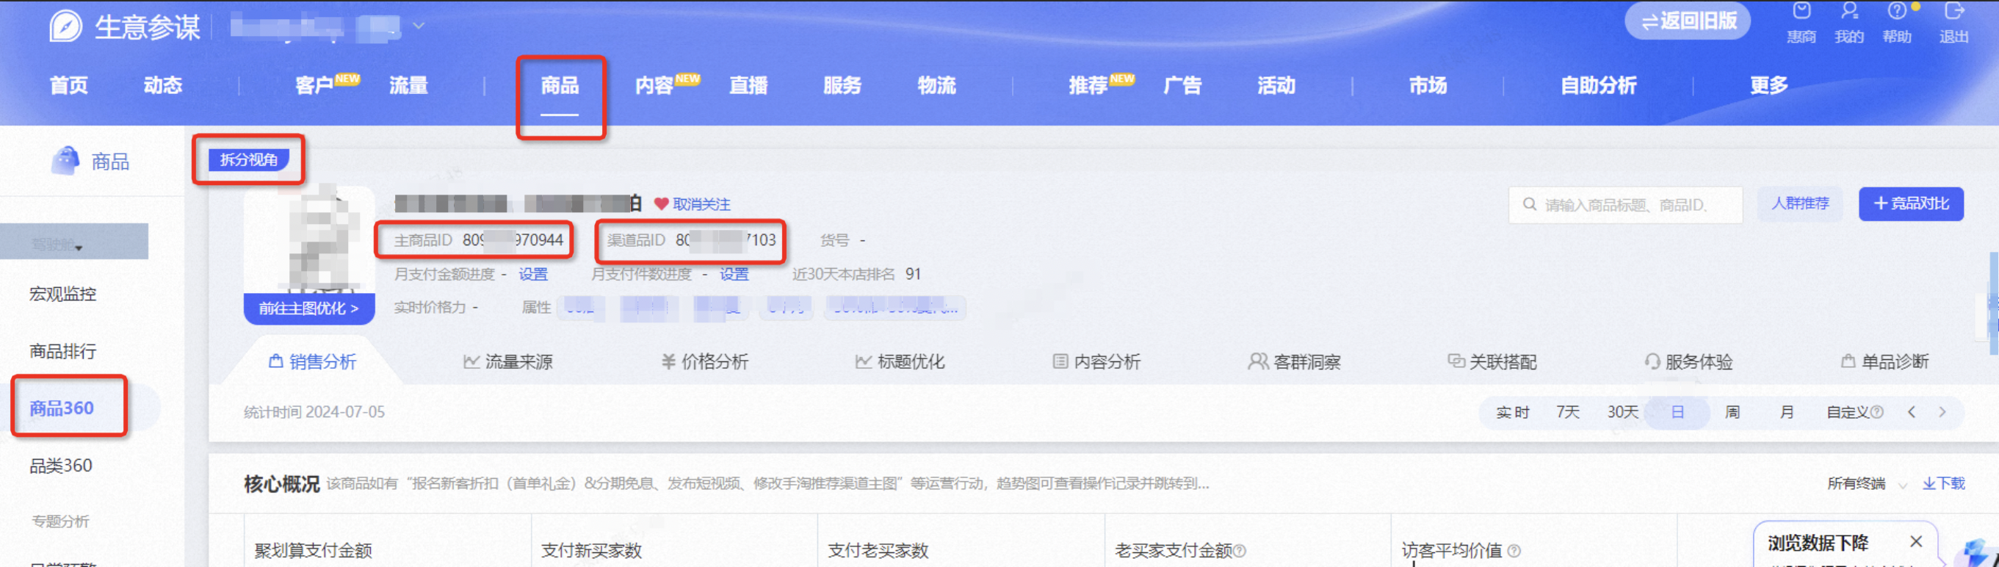
Task: Select the 自定义 time range
Action: 1848,412
